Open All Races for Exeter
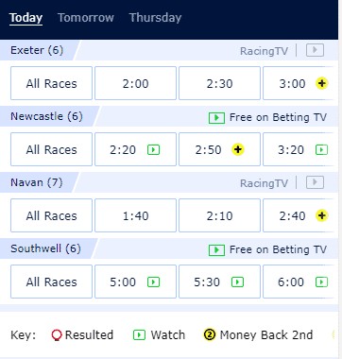 pos(51,83)
